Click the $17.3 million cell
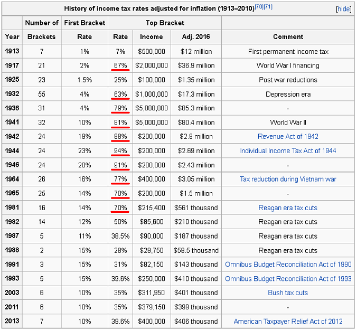 coord(196,94)
